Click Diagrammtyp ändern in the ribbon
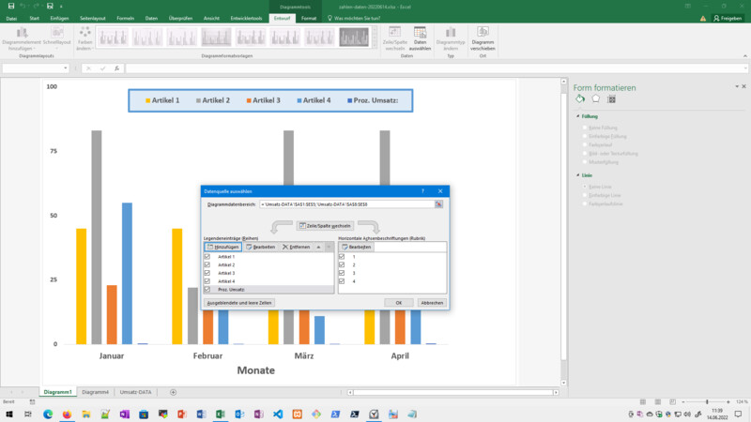Image resolution: width=751 pixels, height=422 pixels. coord(451,38)
